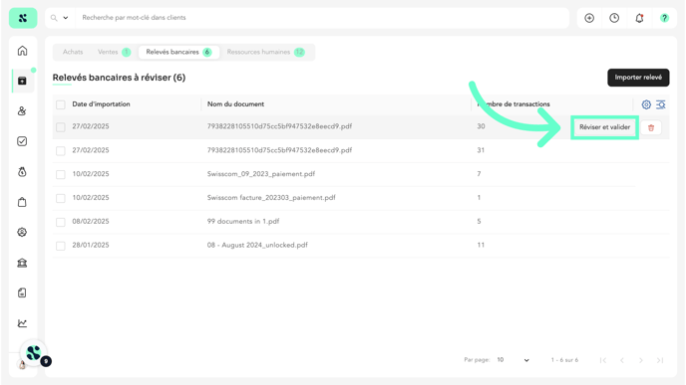Click the transaction count 7 cell
This screenshot has width=686, height=385.
(479, 174)
